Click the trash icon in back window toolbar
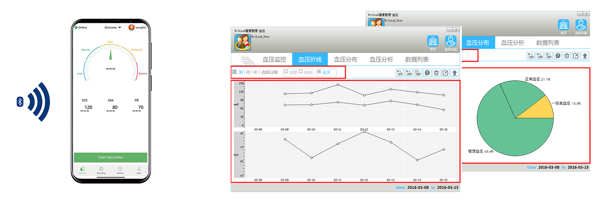This screenshot has width=608, height=201. coord(567,56)
